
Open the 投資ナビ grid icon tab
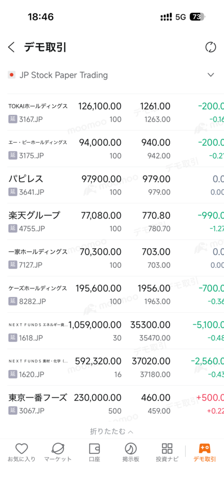[x=167, y=453]
